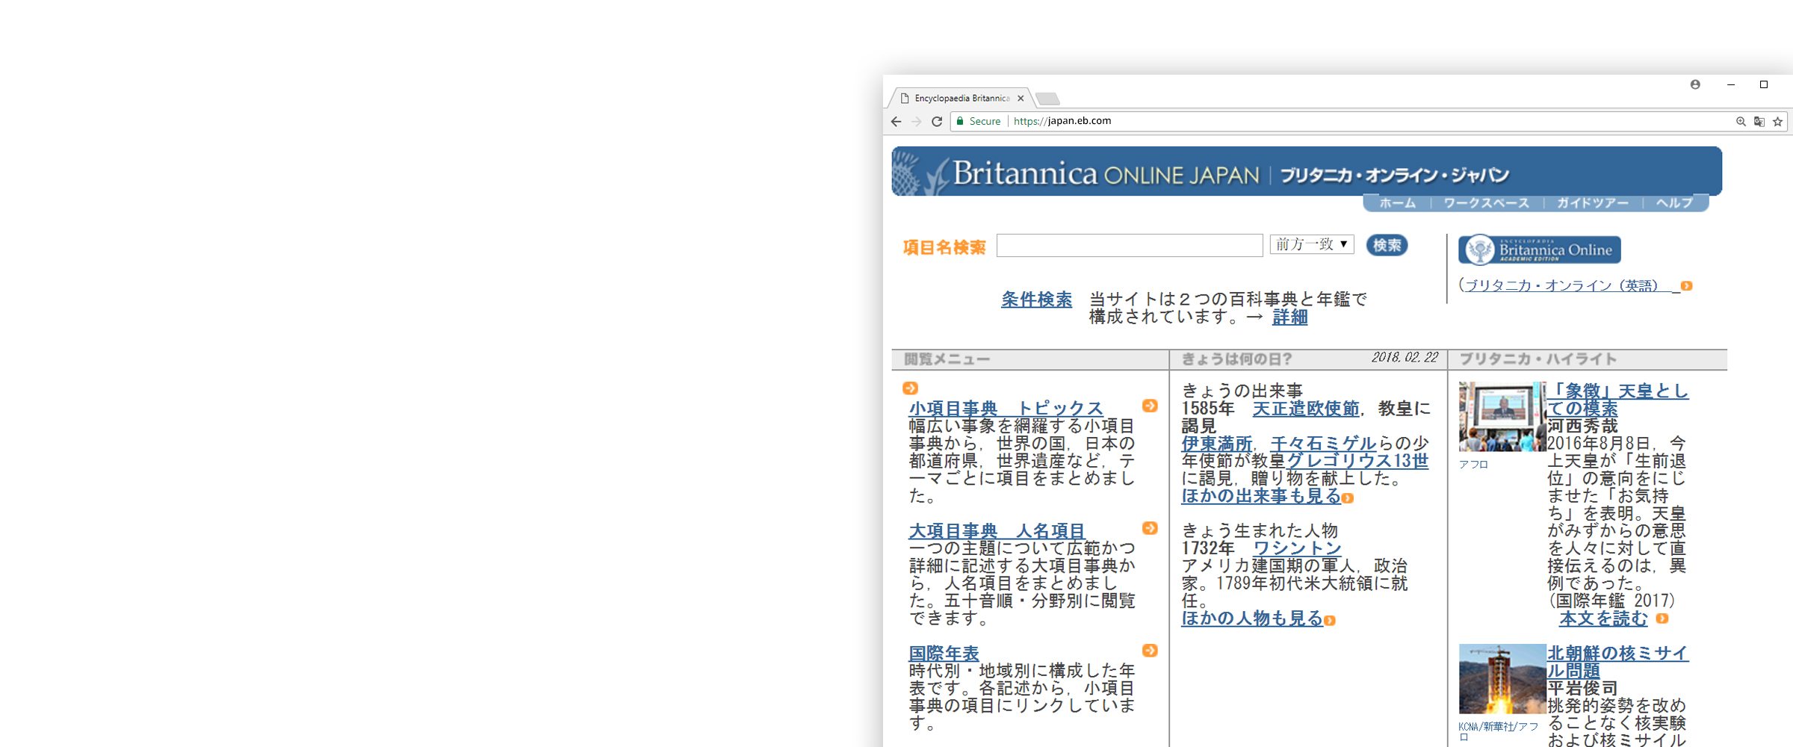Switch to the Encyclopaedia Britannica browser tab
Image resolution: width=1793 pixels, height=747 pixels.
(x=961, y=98)
